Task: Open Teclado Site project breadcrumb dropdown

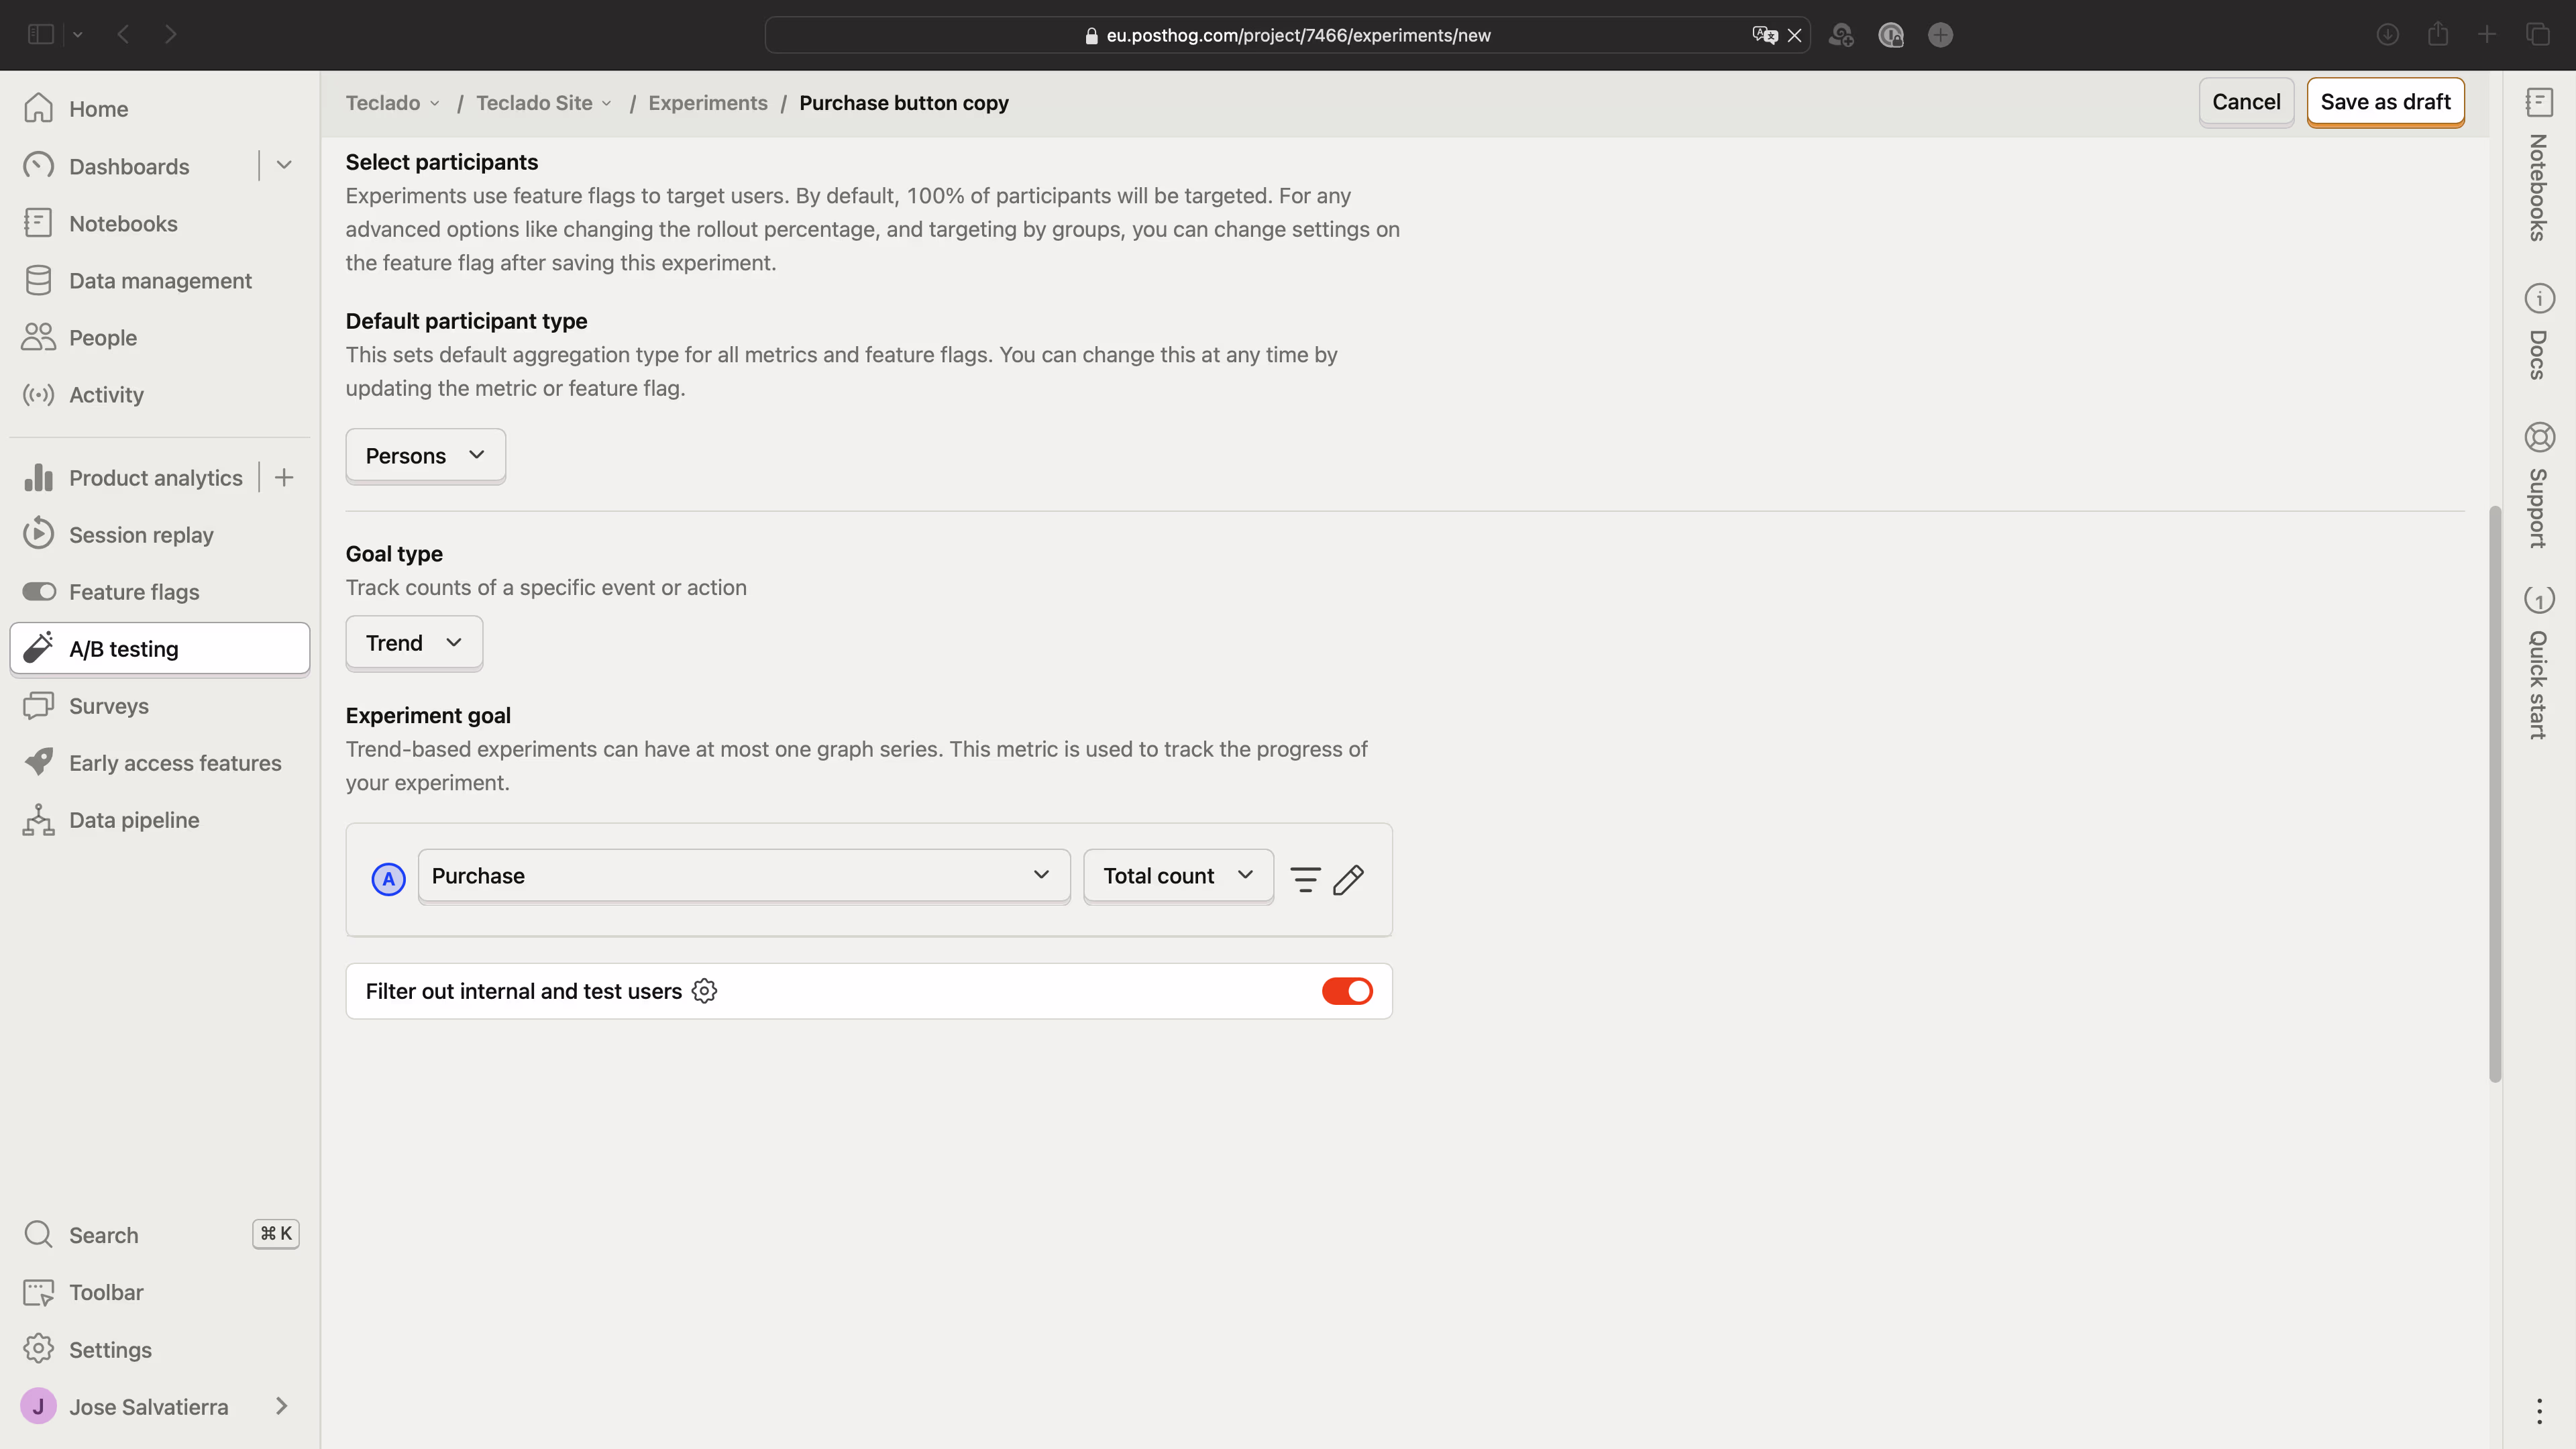Action: pyautogui.click(x=544, y=103)
